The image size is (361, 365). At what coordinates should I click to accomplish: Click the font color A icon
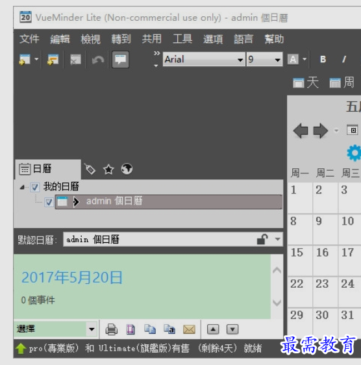pyautogui.click(x=293, y=59)
